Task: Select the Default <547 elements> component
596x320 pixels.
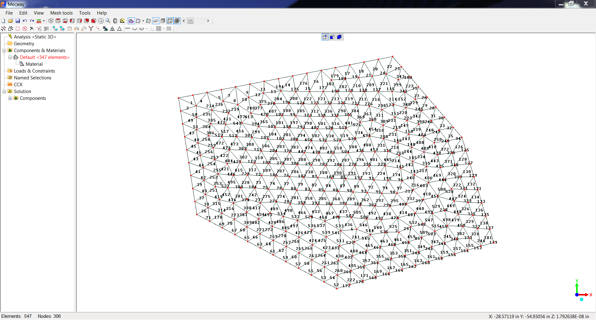Action: point(45,57)
